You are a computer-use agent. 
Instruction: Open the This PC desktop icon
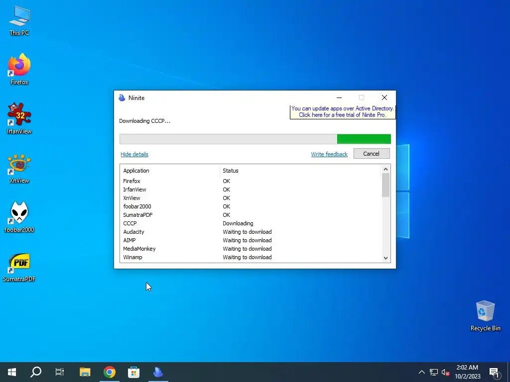click(19, 21)
